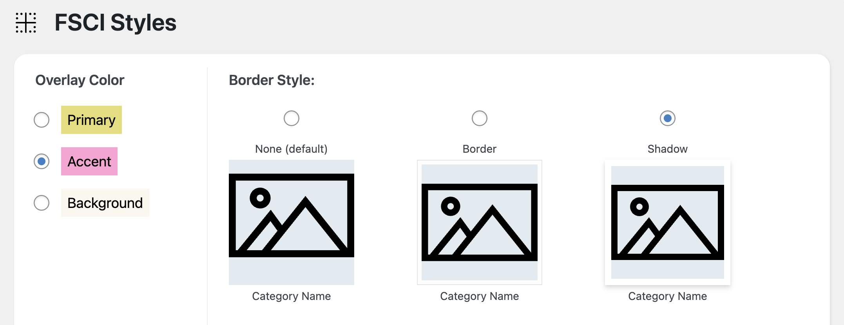This screenshot has height=325, width=844.
Task: Choose the None (default) border radio button
Action: [x=292, y=118]
